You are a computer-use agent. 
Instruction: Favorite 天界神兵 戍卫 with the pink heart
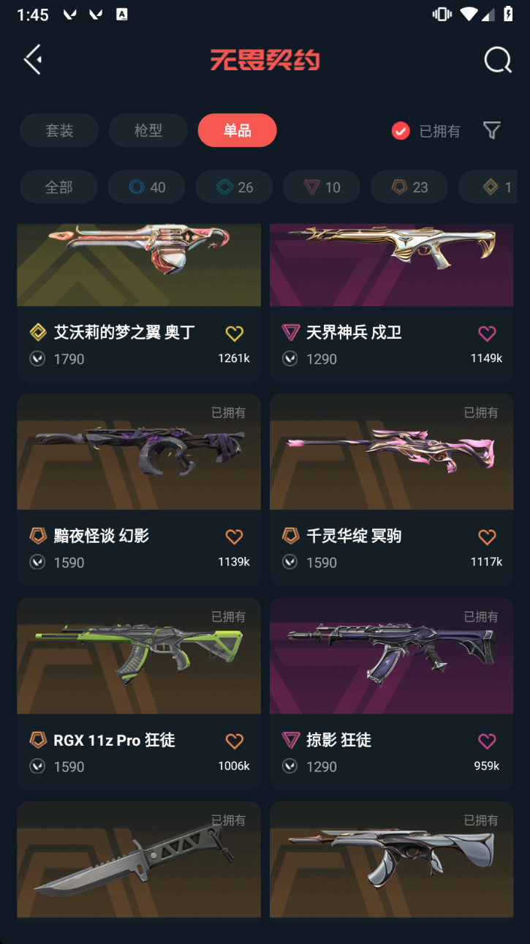[487, 334]
